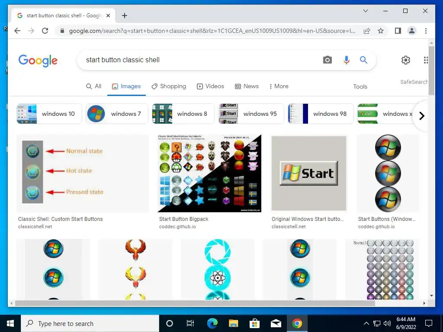Screen dimensions: 443x332
Task: Filter by the windows 98 chip
Action: (321, 114)
